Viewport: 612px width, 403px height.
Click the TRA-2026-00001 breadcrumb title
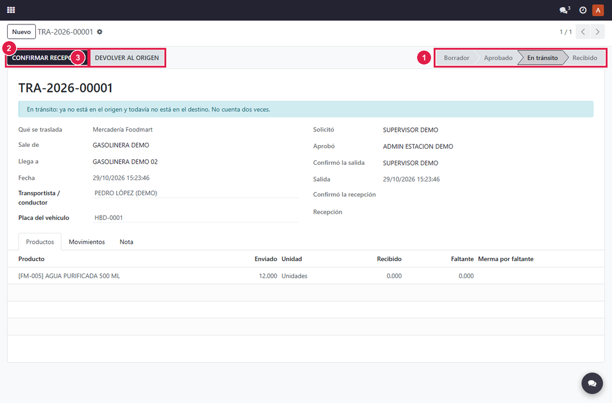(x=66, y=32)
